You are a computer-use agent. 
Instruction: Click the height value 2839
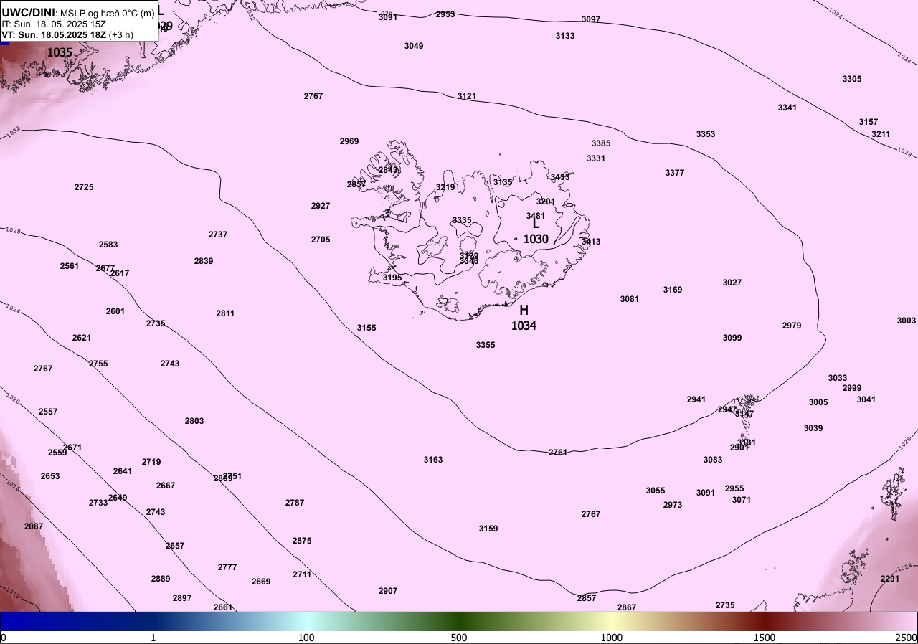204,261
